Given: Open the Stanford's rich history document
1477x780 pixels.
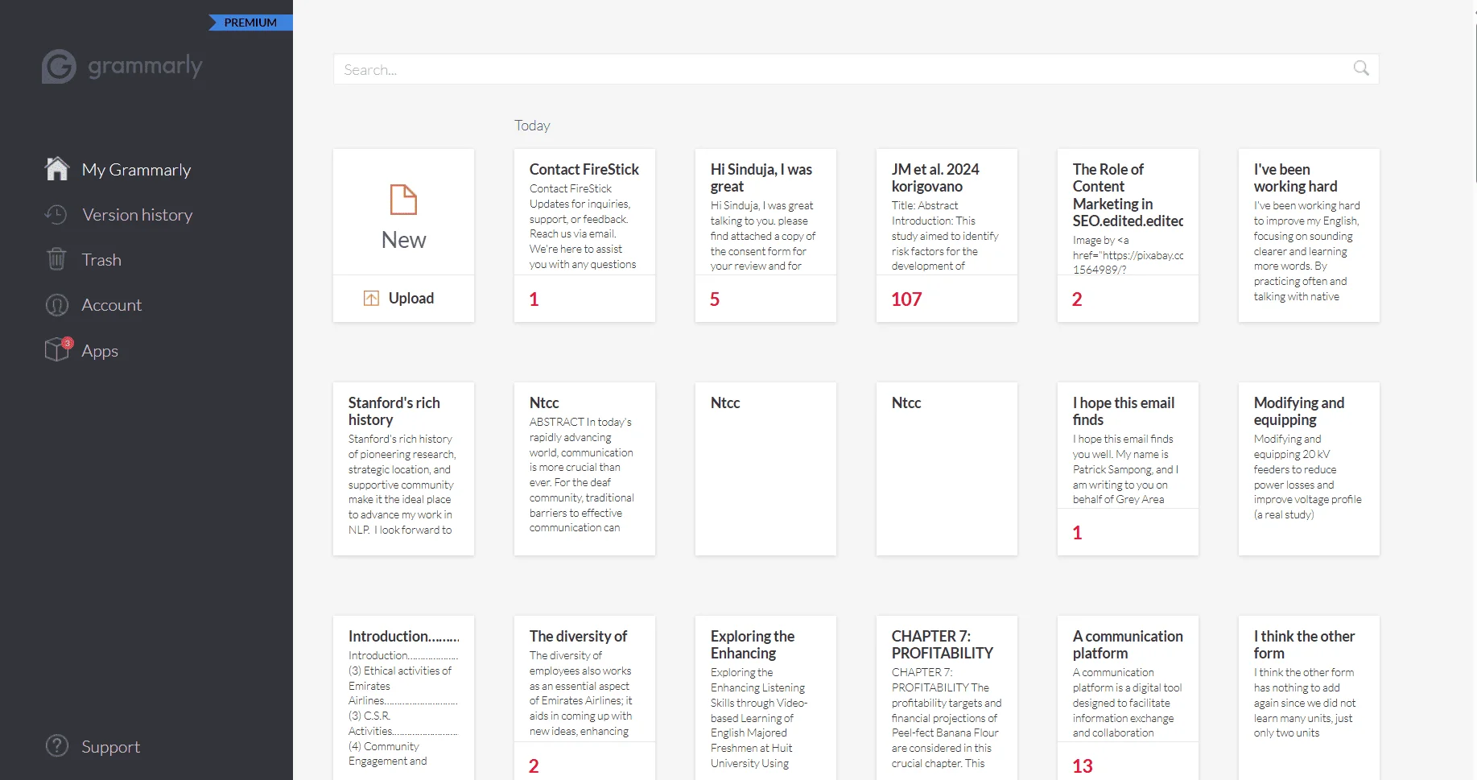Looking at the screenshot, I should pyautogui.click(x=403, y=468).
